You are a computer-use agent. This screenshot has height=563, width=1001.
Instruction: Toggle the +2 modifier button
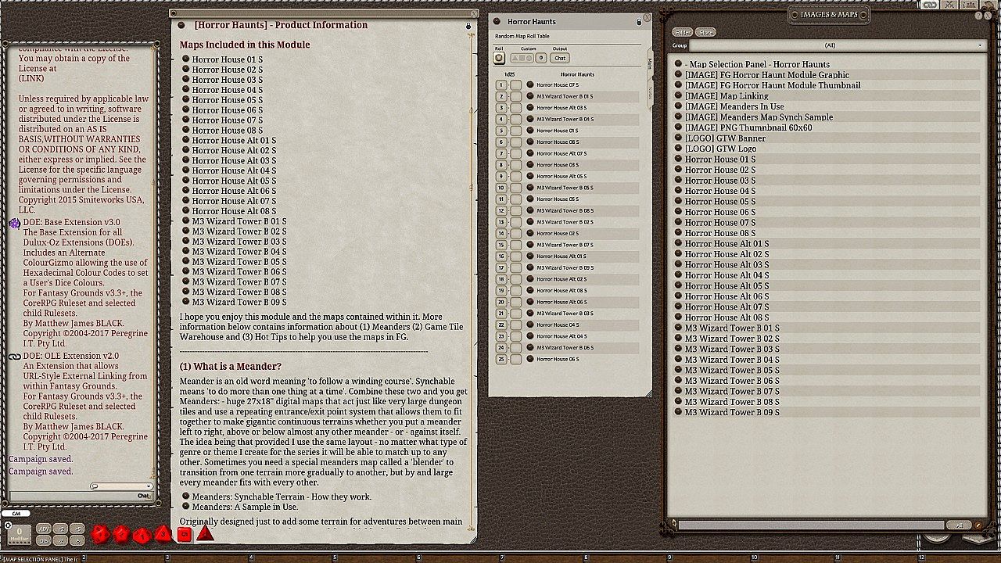point(61,529)
